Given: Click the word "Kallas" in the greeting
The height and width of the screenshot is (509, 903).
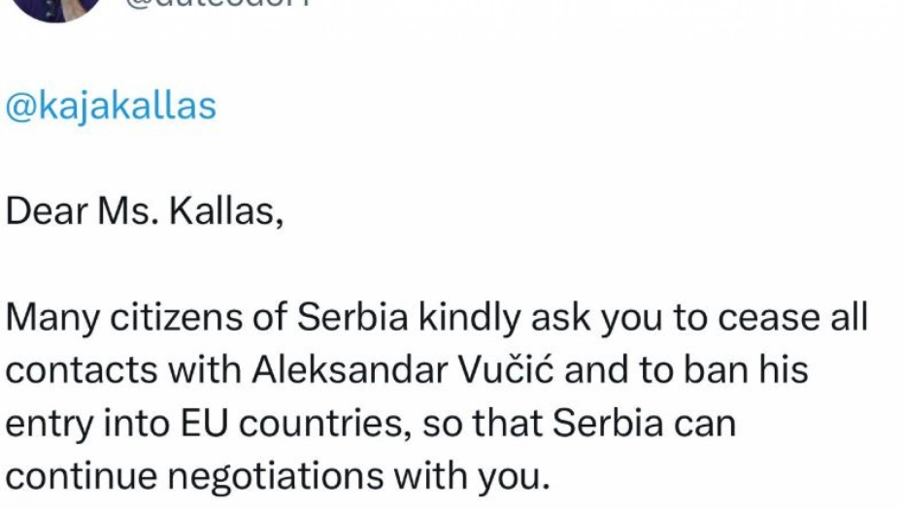Looking at the screenshot, I should click(x=224, y=212).
